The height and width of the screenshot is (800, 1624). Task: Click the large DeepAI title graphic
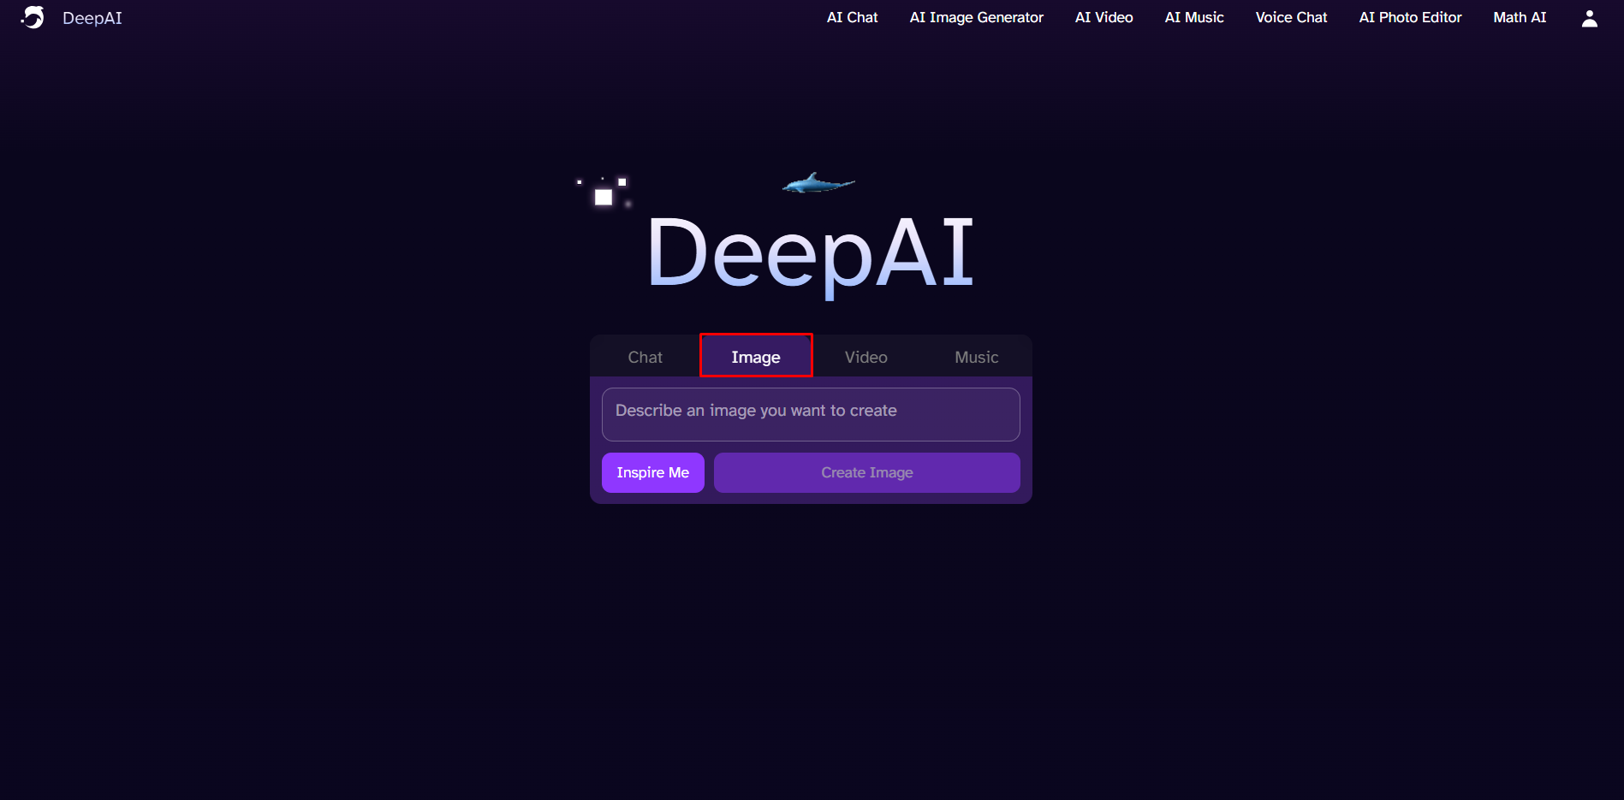point(812,252)
